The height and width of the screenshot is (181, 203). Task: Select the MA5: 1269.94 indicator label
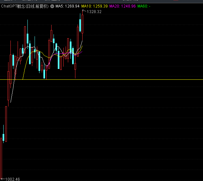coord(68,6)
